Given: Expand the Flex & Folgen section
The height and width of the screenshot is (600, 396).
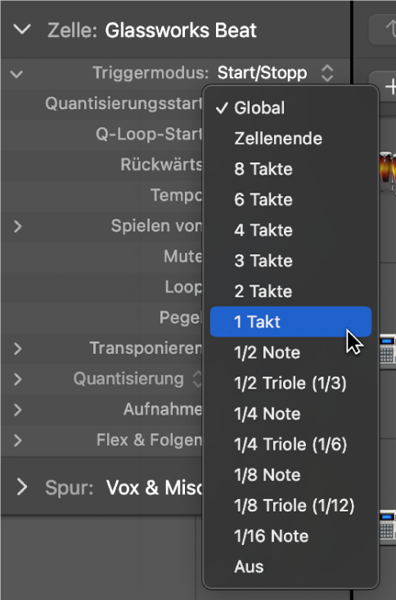Looking at the screenshot, I should tap(17, 440).
